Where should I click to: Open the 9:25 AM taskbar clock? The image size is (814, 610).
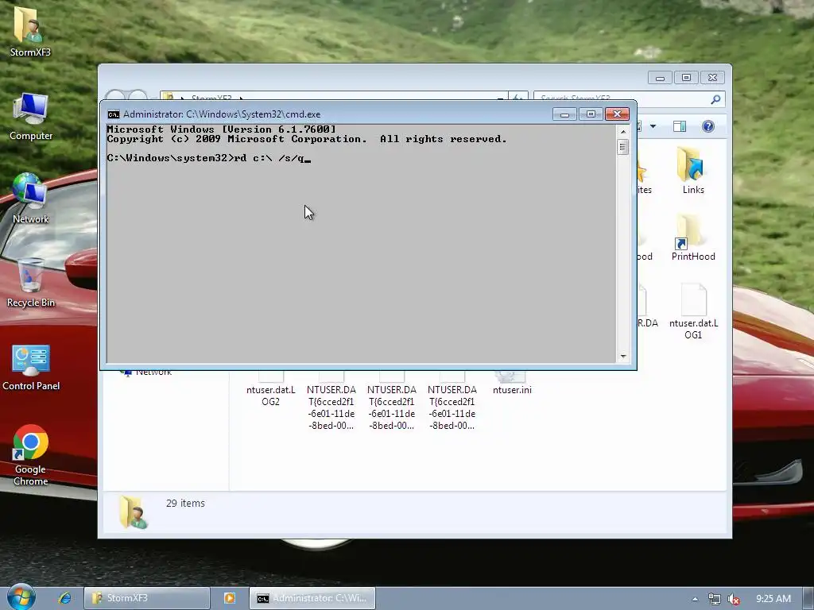(773, 599)
